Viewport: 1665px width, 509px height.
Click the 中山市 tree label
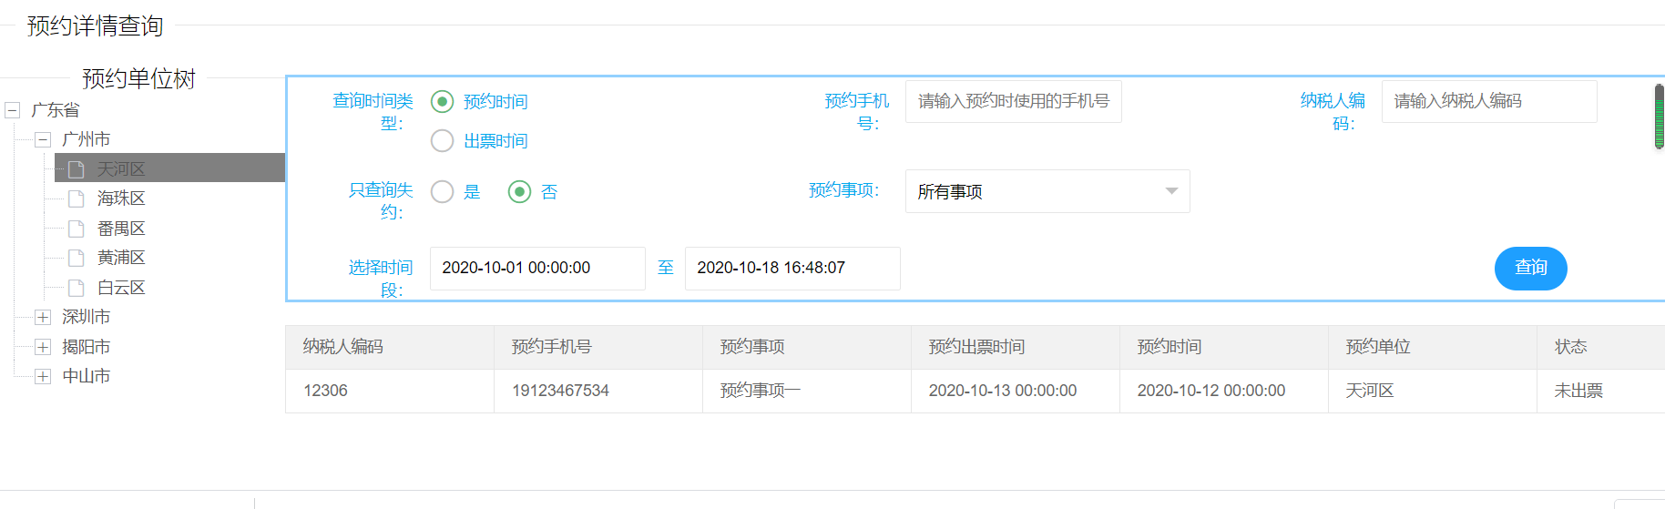[86, 376]
